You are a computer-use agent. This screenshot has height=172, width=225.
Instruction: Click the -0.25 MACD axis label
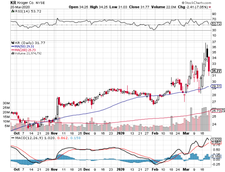click(x=216, y=164)
